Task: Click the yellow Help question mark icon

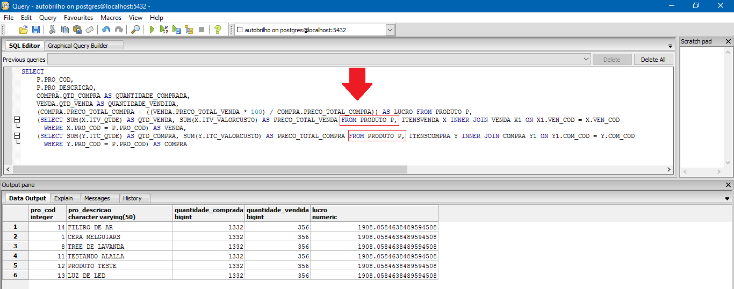Action: click(218, 30)
